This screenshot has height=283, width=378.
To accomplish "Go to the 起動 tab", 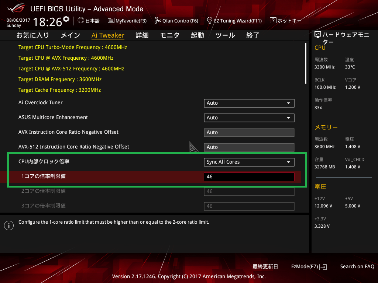I will 197,35.
